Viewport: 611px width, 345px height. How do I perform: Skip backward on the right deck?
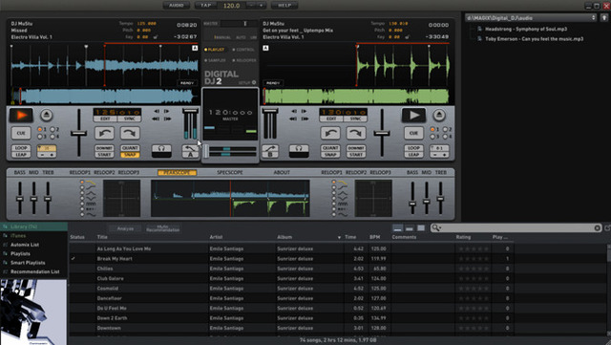pos(293,119)
